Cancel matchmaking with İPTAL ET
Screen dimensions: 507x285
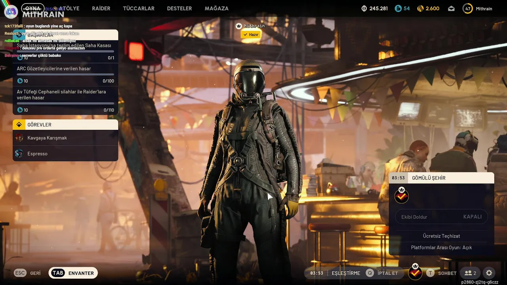click(388, 273)
